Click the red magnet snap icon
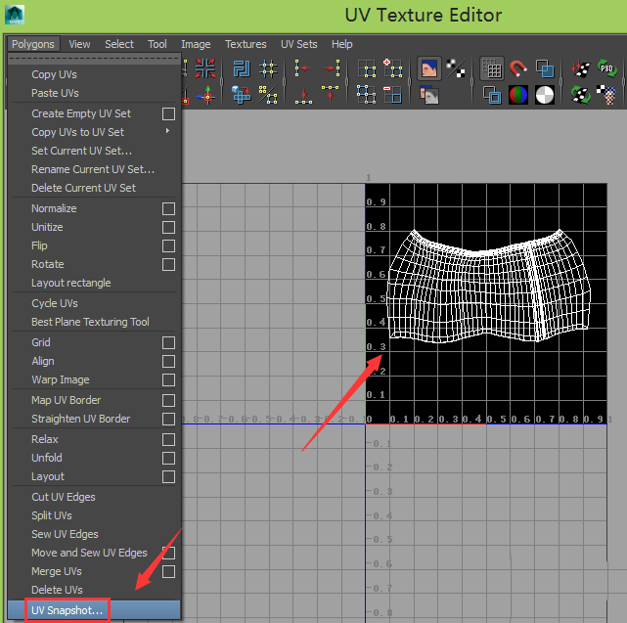 (518, 68)
